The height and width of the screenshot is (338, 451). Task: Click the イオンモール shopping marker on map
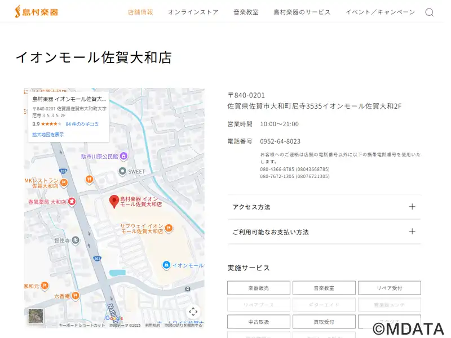pyautogui.click(x=166, y=265)
